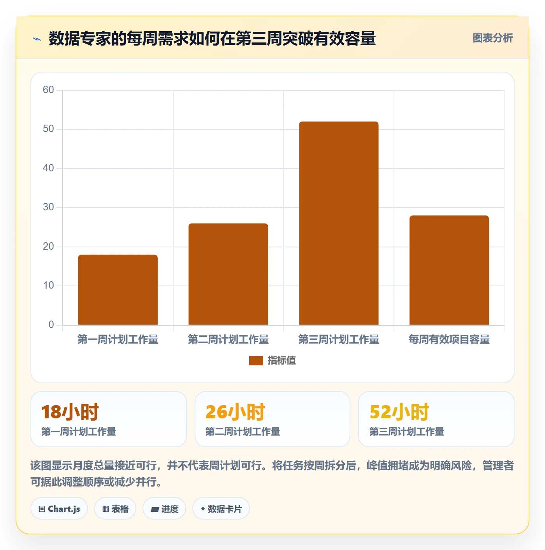545x550 pixels.
Task: Click the 第一周计划工作量 bar in the chart
Action: click(x=118, y=290)
